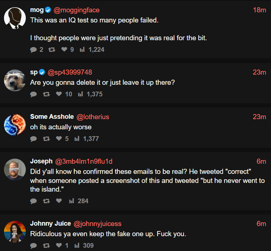Open the @sp43999748 handle link
The image size is (271, 251).
[70, 72]
